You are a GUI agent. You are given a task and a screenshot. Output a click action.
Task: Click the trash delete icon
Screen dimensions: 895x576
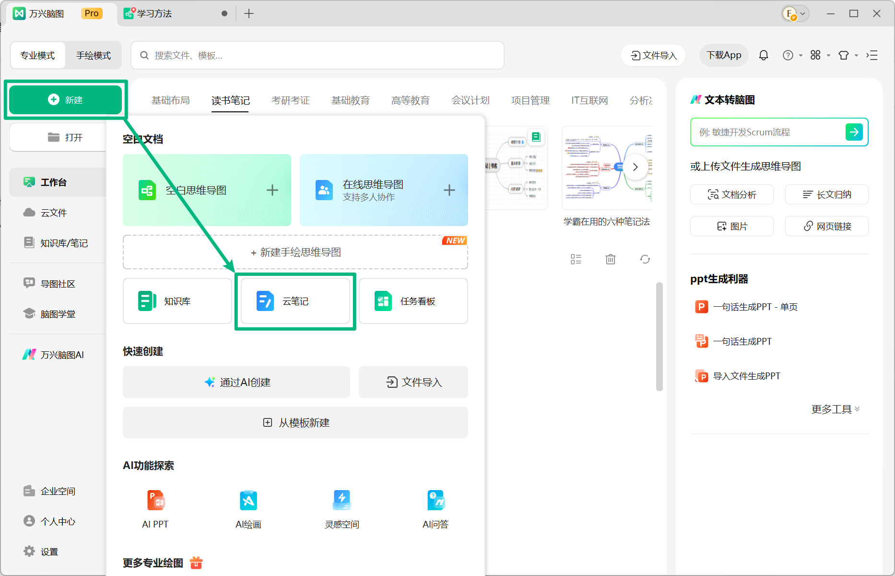(x=611, y=259)
